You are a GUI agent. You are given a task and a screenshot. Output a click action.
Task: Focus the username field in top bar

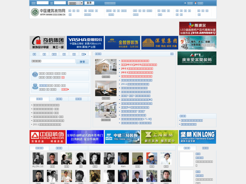[x=43, y=3]
